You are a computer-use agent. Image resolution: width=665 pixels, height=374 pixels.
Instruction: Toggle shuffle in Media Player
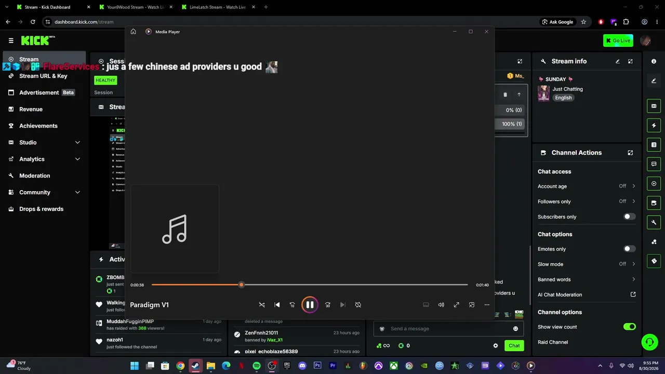(x=262, y=305)
